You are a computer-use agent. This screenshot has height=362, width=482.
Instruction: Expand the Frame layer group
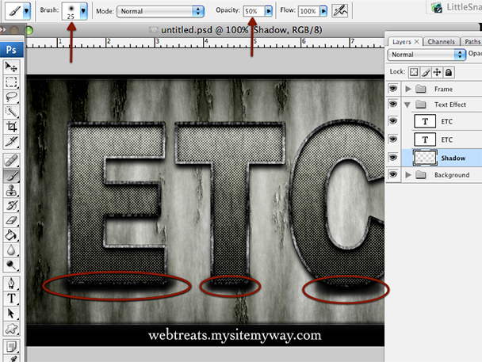408,89
